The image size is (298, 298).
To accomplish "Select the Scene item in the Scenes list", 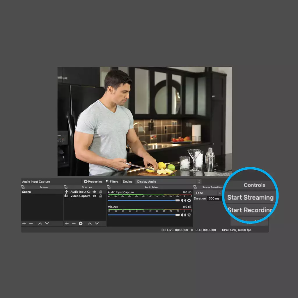I will [x=42, y=192].
